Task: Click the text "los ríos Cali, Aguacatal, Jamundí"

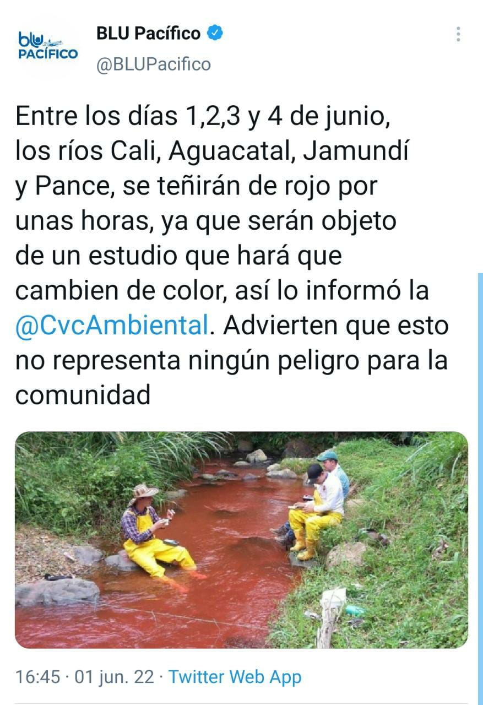Action: click(x=212, y=151)
